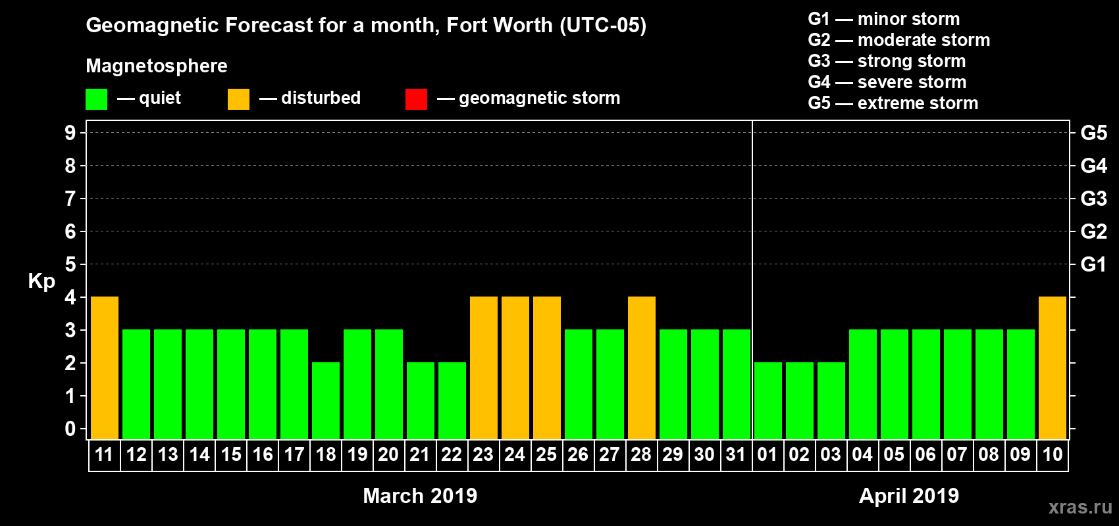1119x526 pixels.
Task: Click the date label '27' on axis
Action: pos(610,454)
